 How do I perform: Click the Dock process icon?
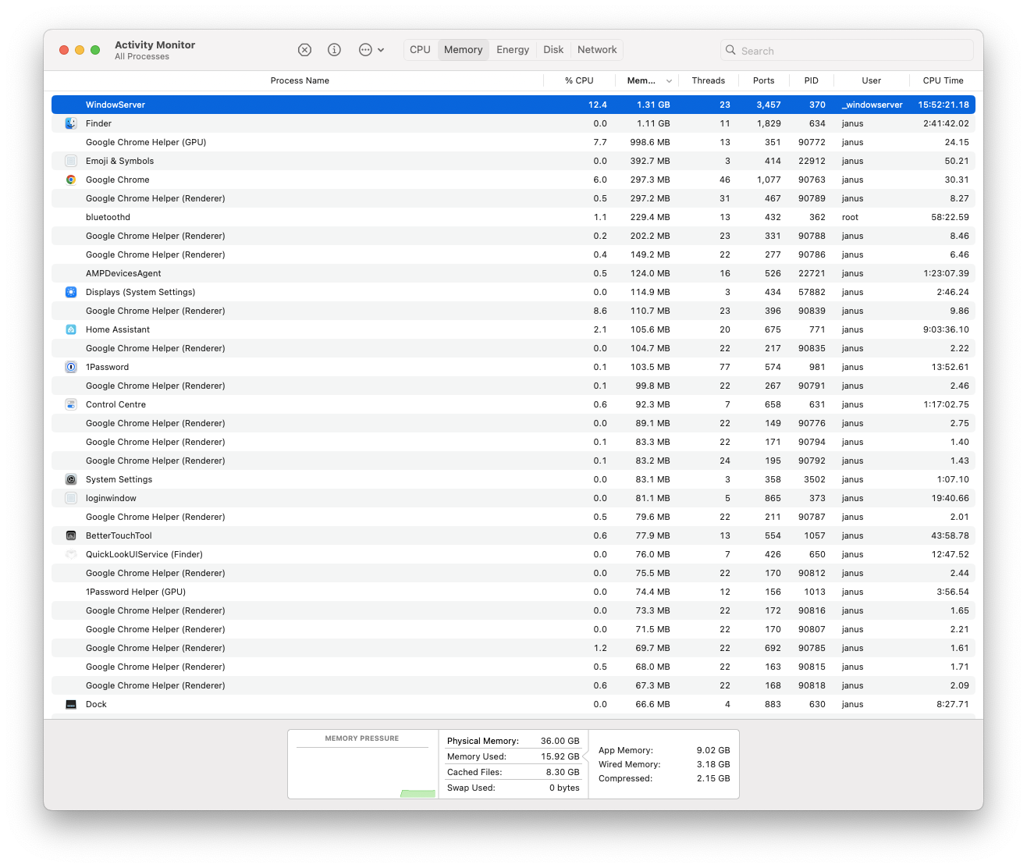coord(71,704)
